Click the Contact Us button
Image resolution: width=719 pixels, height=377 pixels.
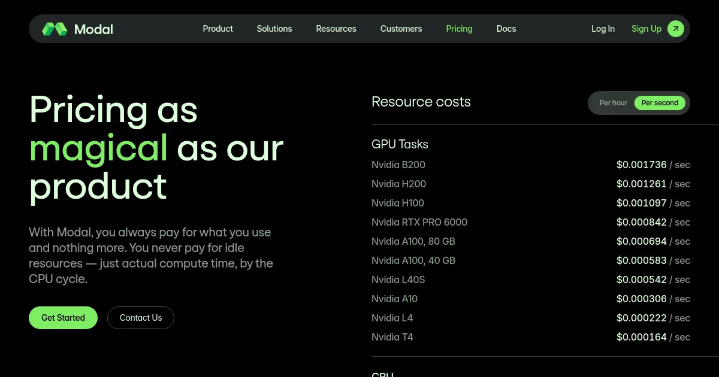coord(141,318)
